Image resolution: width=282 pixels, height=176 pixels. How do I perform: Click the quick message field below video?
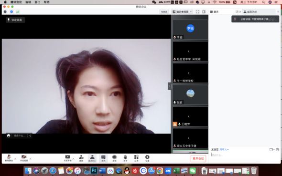click(x=20, y=136)
